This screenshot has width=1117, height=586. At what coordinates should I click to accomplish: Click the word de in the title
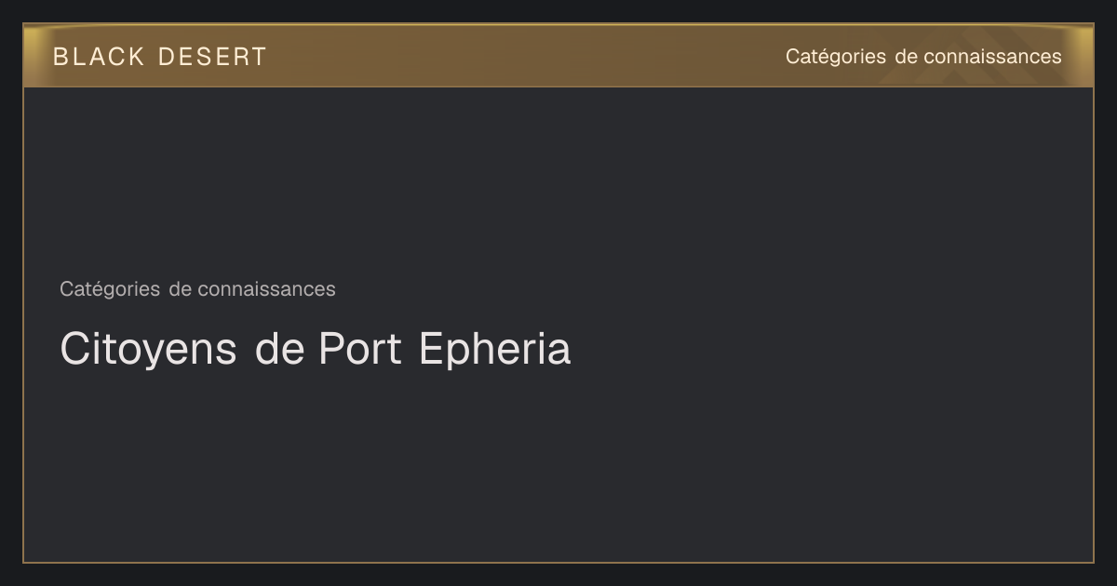[x=279, y=349]
